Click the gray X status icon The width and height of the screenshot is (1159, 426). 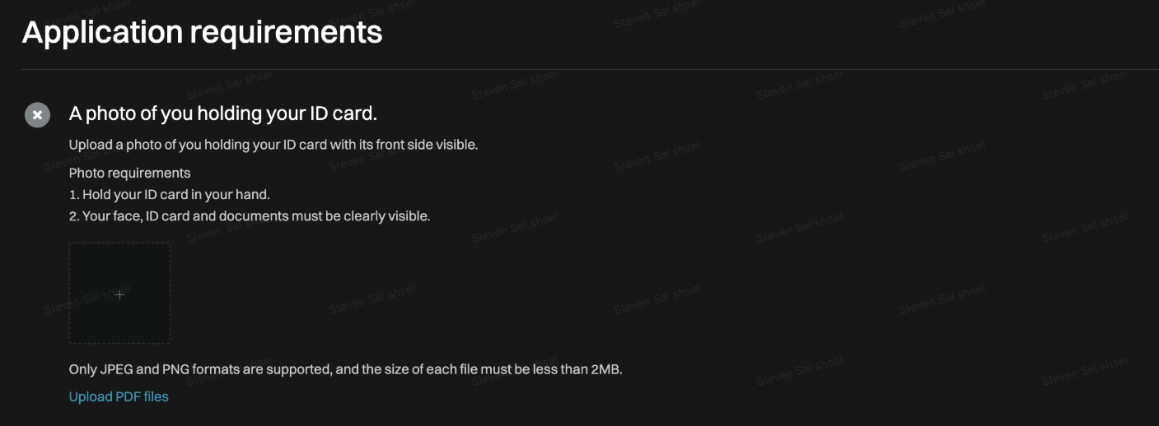click(x=37, y=115)
